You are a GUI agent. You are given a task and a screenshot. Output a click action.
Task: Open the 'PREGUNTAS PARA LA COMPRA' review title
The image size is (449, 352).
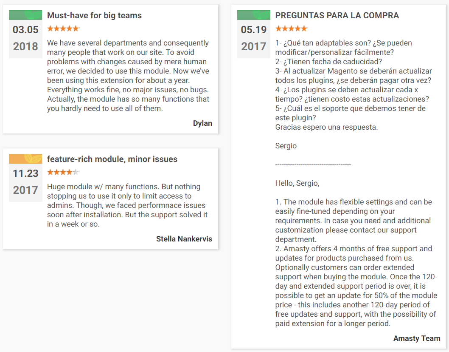337,15
